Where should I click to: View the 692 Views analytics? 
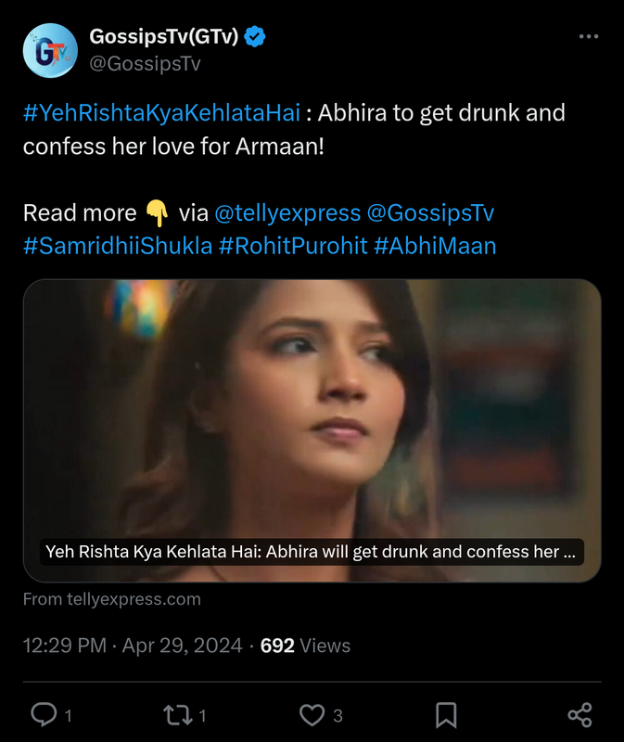pyautogui.click(x=305, y=646)
